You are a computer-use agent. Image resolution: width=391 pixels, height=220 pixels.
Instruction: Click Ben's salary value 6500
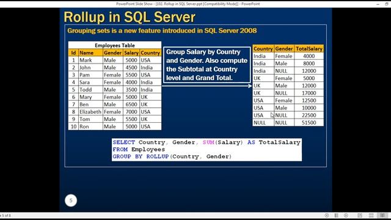tap(131, 105)
